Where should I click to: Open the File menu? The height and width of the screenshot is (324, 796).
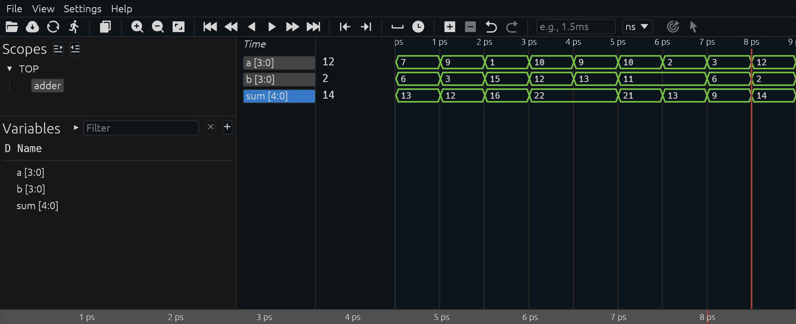[x=14, y=9]
